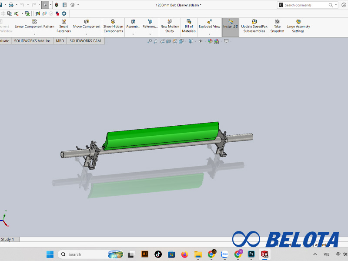348x261 pixels.
Task: Click Smart Fasteners tool
Action: (64, 26)
